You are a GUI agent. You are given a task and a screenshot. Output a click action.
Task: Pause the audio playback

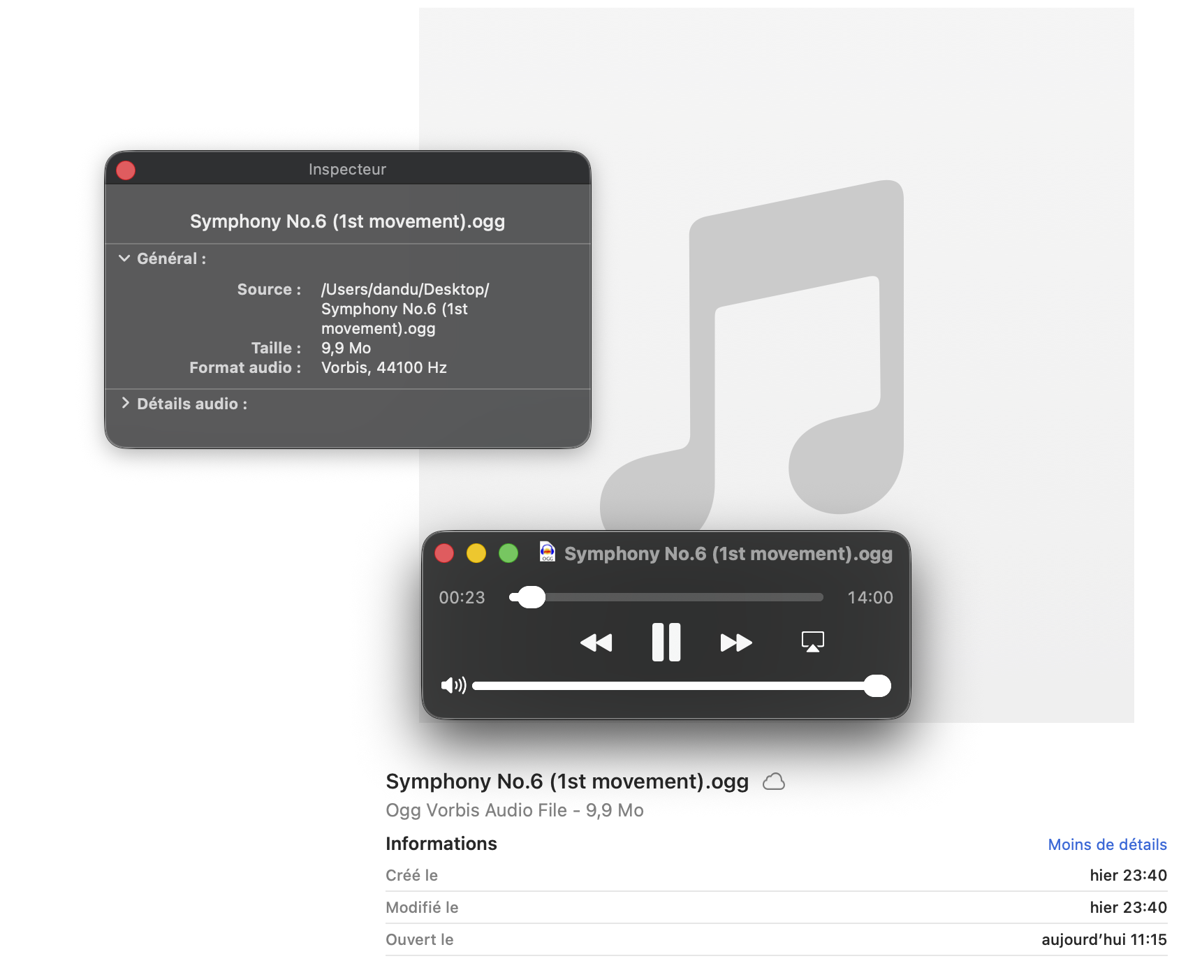coord(666,642)
